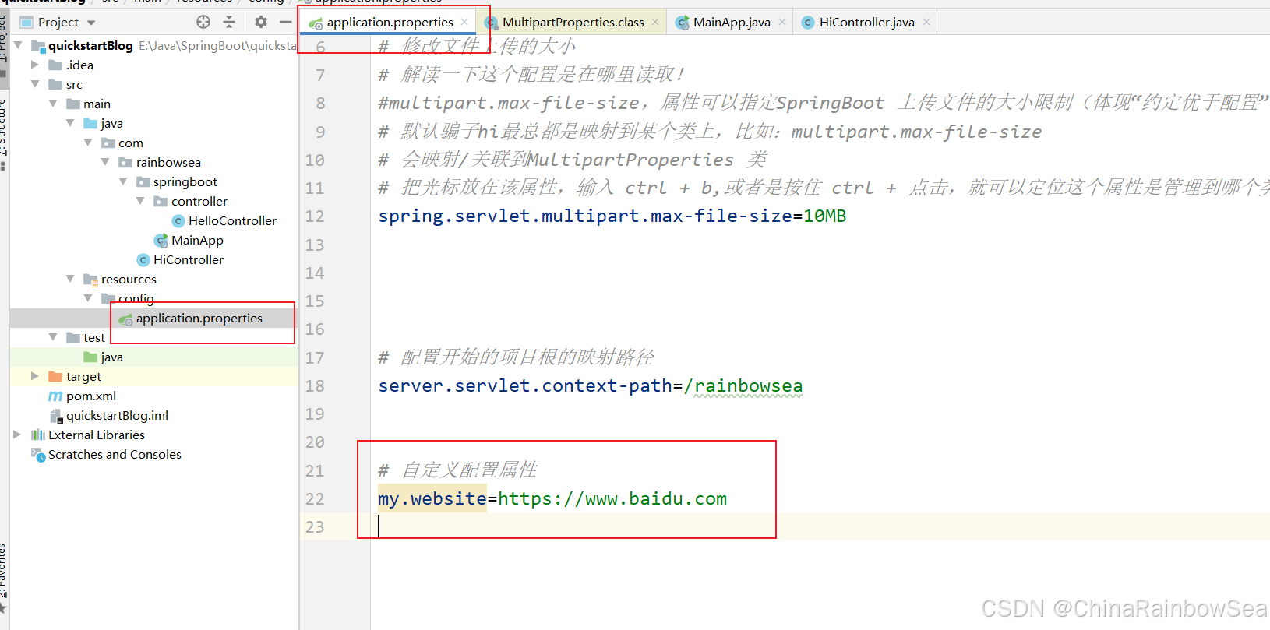The height and width of the screenshot is (630, 1270).
Task: Collapse the controller package arrow
Action: click(140, 201)
